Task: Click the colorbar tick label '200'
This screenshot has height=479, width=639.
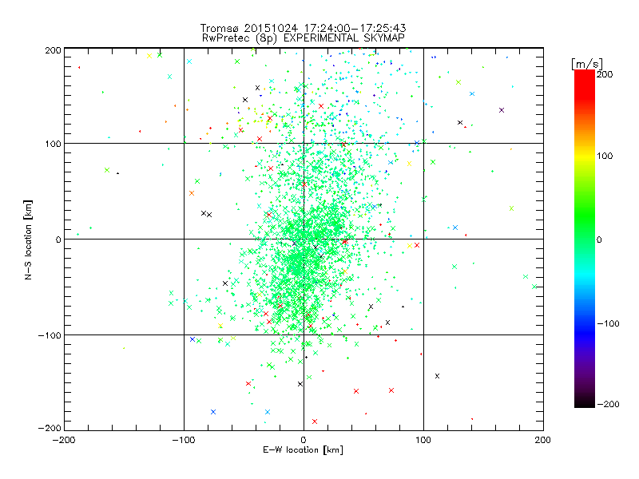Action: (605, 74)
